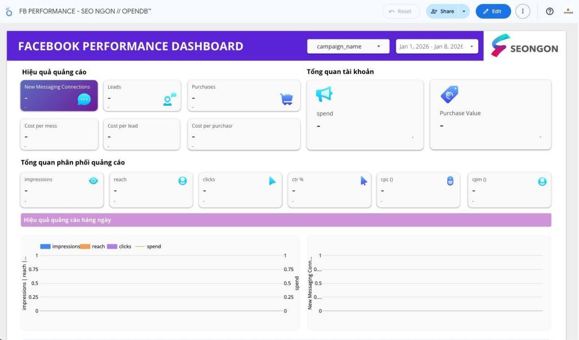Viewport: 579px width, 340px height.
Task: Open the help question mark icon
Action: click(549, 11)
